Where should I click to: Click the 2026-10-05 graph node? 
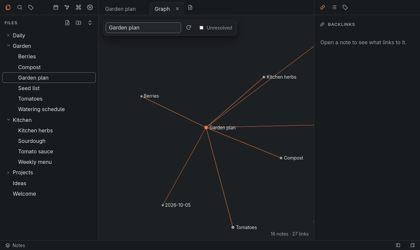[163, 205]
